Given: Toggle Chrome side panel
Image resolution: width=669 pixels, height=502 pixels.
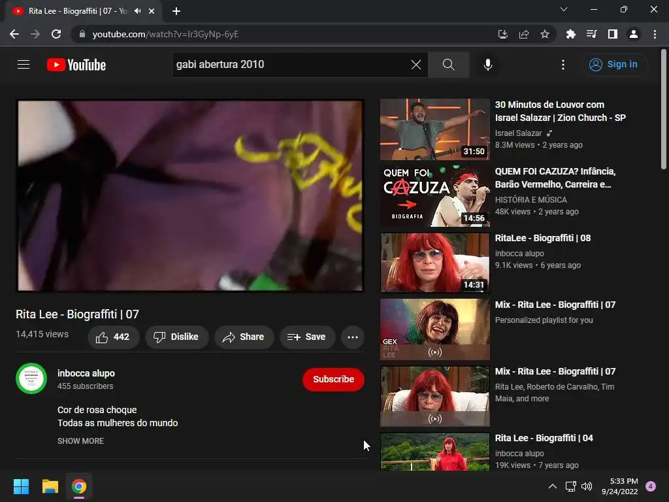Looking at the screenshot, I should 612,34.
